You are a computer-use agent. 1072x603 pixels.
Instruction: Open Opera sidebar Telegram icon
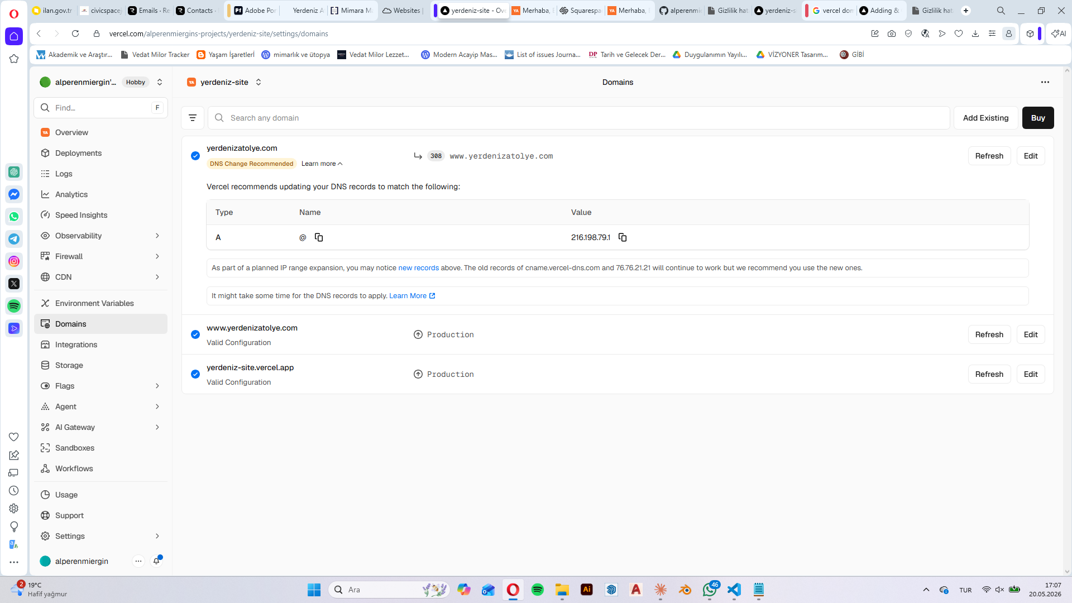(x=14, y=239)
